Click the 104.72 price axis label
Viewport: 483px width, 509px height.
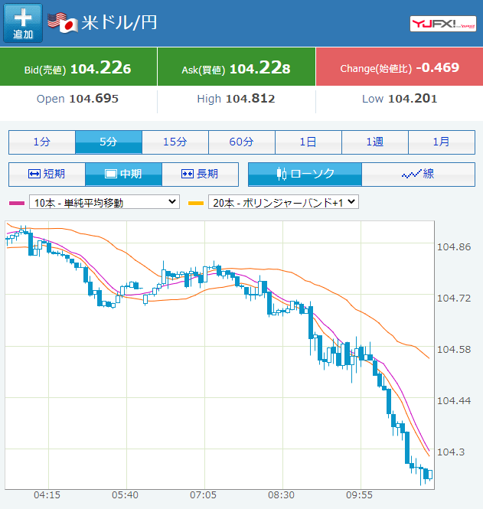[x=454, y=299]
